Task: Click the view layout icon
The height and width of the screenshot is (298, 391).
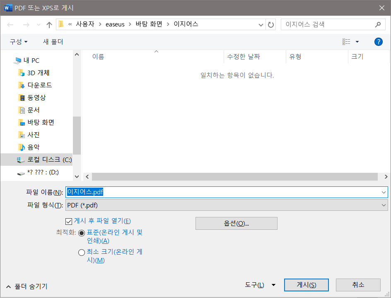Action: click(346, 42)
